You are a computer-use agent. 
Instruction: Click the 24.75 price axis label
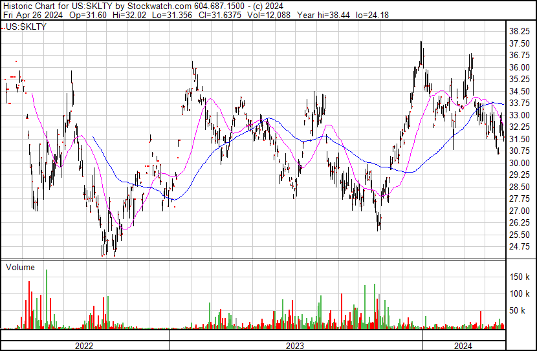pyautogui.click(x=520, y=247)
